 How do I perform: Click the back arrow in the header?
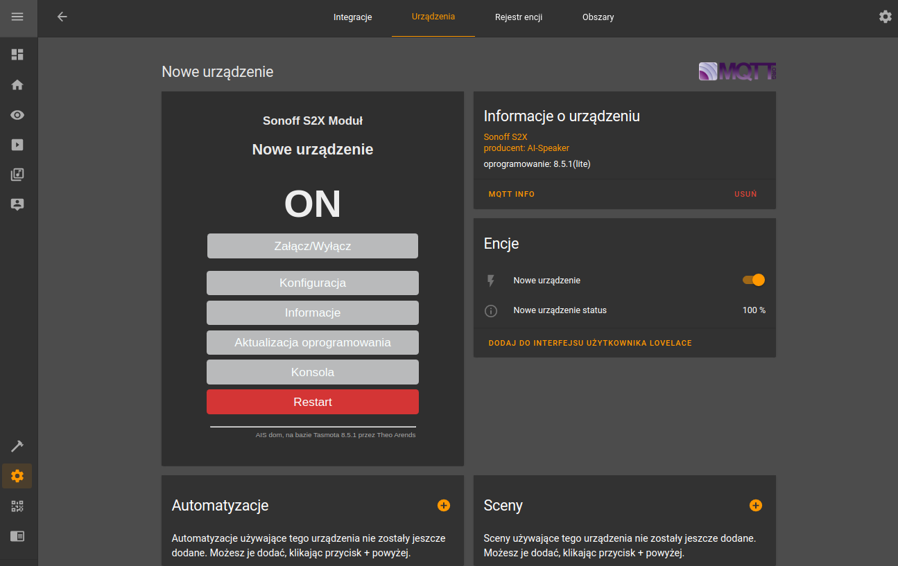pyautogui.click(x=62, y=17)
